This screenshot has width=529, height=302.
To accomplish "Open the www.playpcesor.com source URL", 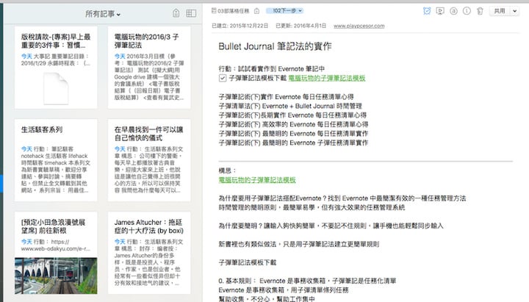I will tap(359, 25).
